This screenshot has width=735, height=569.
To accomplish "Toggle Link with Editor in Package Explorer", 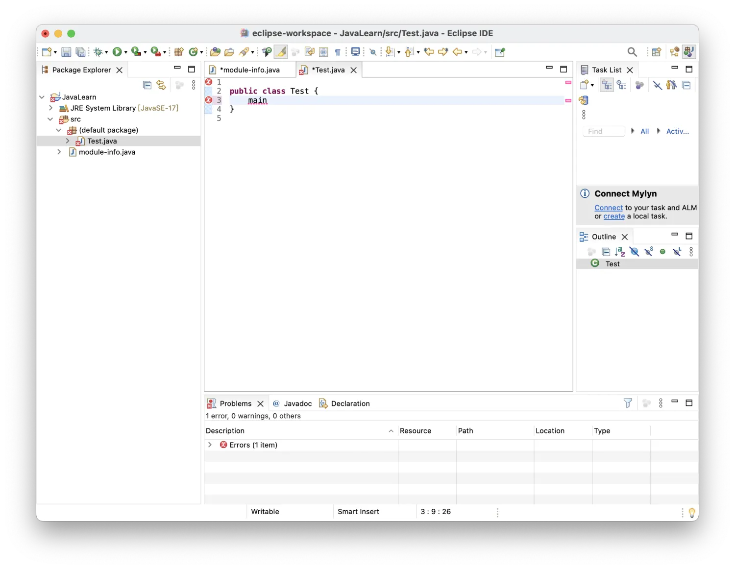I will [x=161, y=85].
